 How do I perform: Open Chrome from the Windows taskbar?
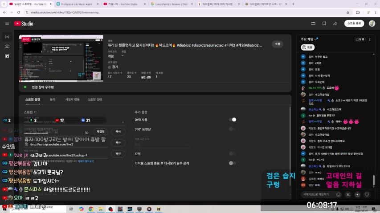click(x=91, y=209)
